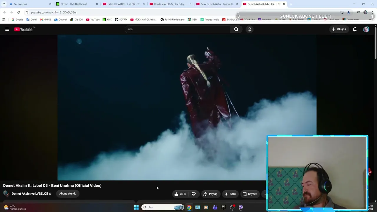Open the channel avatar of Demet Akalın
377x212 pixels.
point(6,193)
